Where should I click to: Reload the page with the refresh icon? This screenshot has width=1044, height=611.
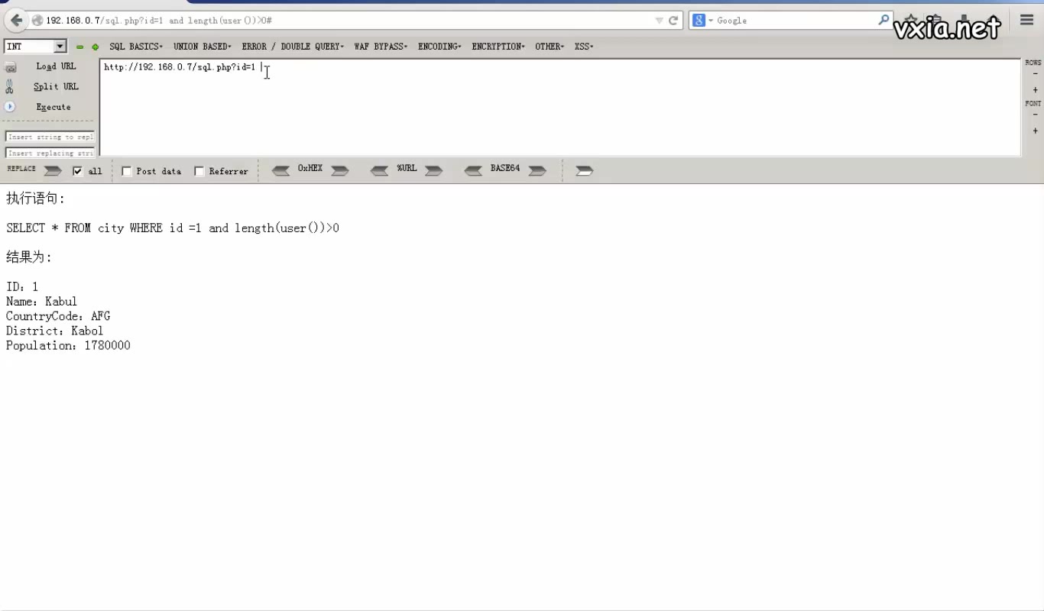(673, 21)
